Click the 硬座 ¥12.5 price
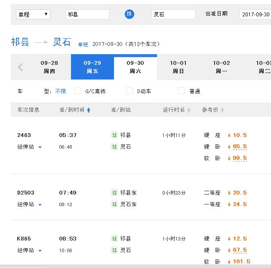 [237, 239]
